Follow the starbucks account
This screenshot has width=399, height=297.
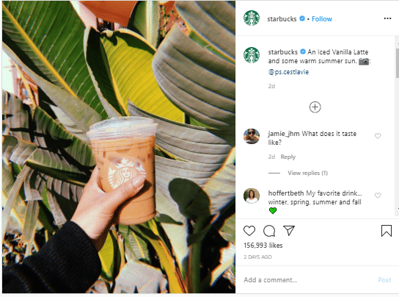point(322,19)
